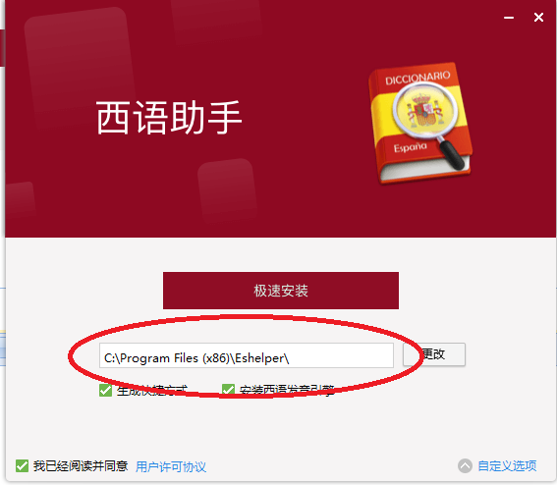
Task: Click the Spanish coat of arms emblem
Action: coord(424,110)
